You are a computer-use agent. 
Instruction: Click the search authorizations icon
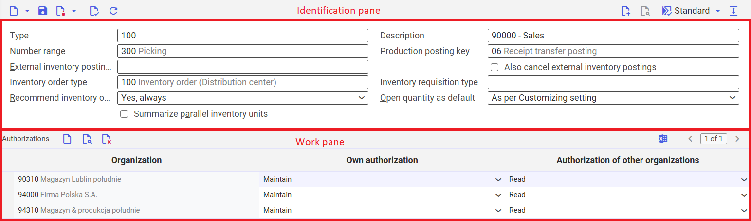point(87,139)
